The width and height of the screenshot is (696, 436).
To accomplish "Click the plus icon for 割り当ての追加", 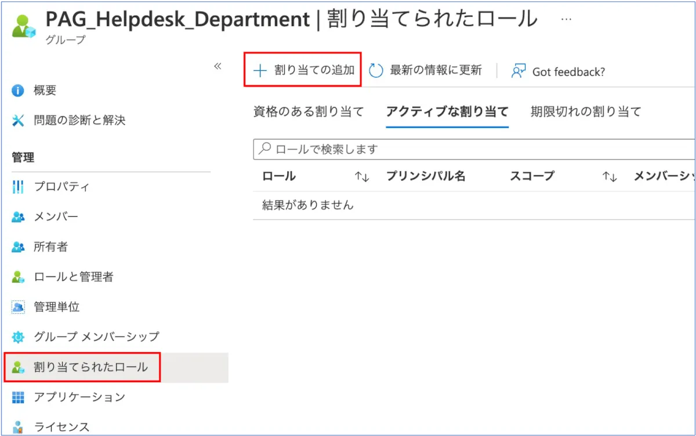I will click(259, 71).
